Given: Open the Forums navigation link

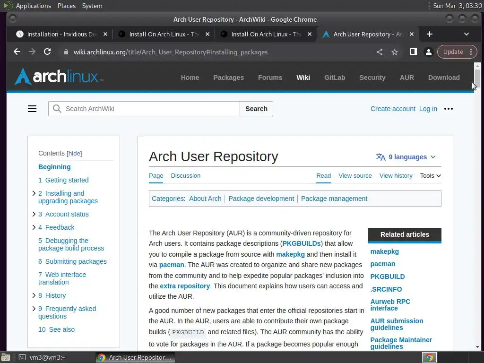Looking at the screenshot, I should point(270,78).
